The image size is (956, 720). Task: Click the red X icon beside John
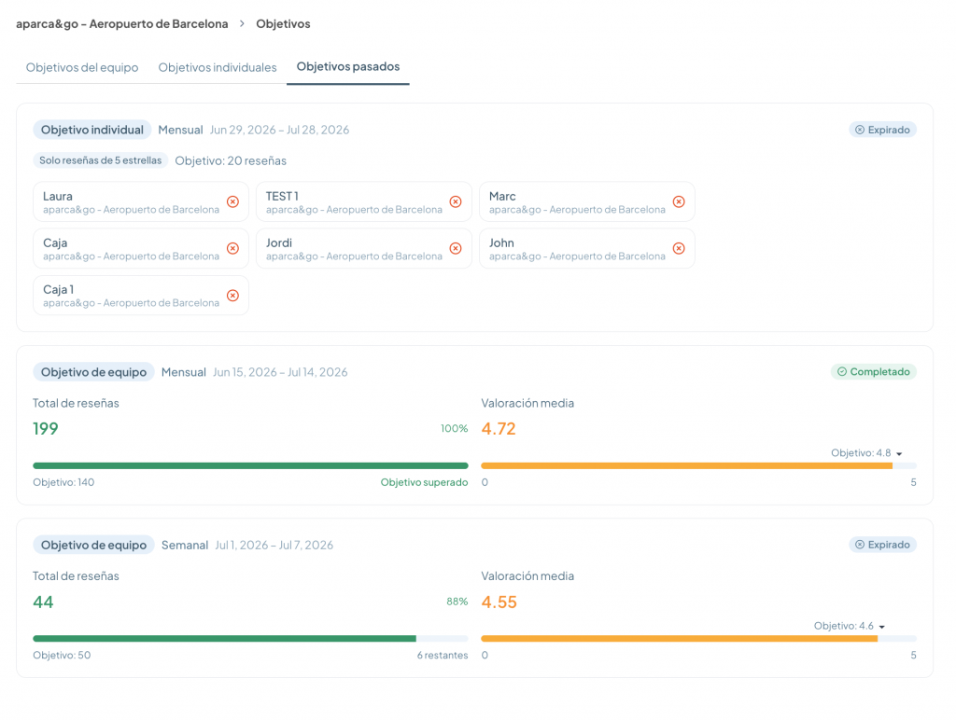[679, 248]
